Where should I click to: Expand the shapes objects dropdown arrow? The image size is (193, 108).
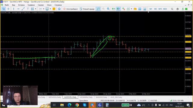click(36, 9)
